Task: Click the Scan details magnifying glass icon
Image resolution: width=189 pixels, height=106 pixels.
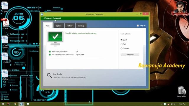Action: [49, 75]
